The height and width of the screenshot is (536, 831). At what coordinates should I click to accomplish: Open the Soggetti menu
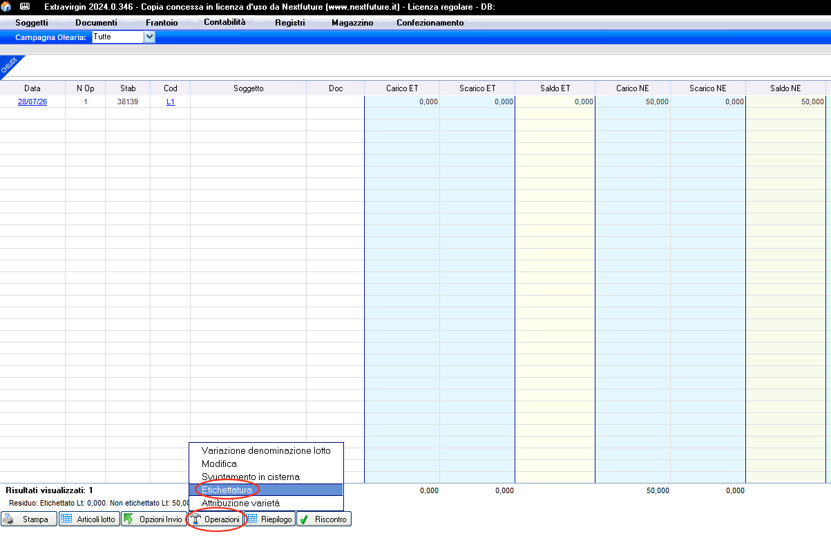point(32,23)
